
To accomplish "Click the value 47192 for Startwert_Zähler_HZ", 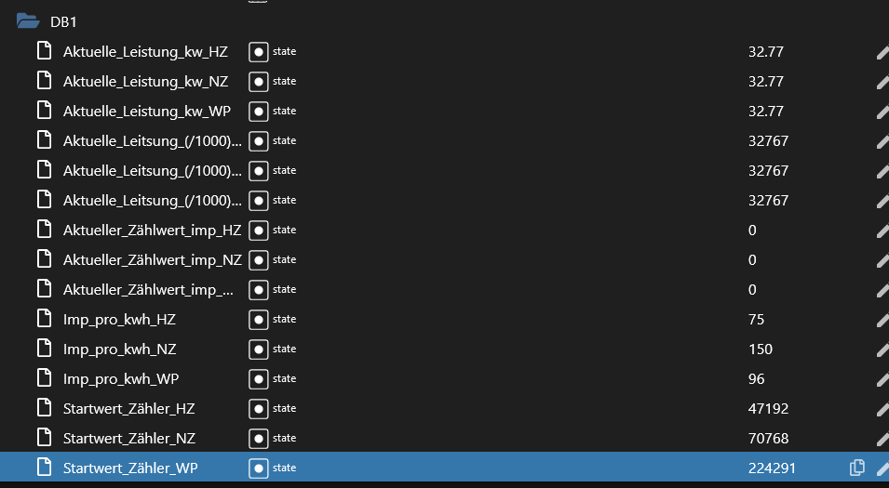I will click(x=768, y=409).
